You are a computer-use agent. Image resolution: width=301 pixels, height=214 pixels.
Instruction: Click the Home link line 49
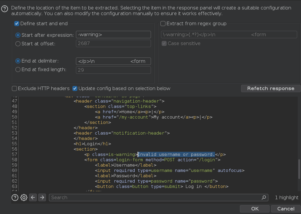pos(130,112)
